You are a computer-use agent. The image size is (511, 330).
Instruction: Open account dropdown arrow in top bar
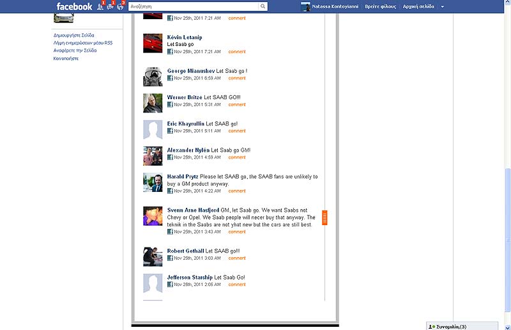pyautogui.click(x=443, y=6)
